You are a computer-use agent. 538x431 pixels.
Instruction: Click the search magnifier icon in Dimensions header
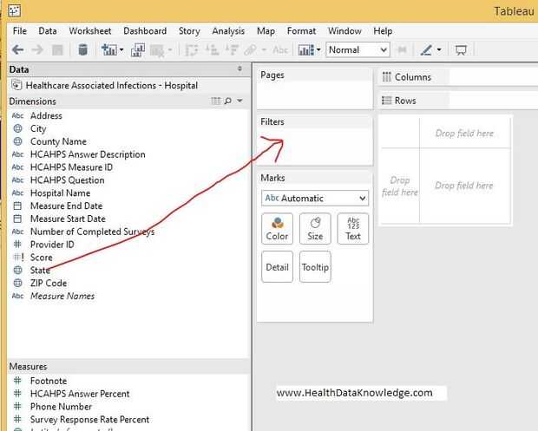(x=228, y=101)
